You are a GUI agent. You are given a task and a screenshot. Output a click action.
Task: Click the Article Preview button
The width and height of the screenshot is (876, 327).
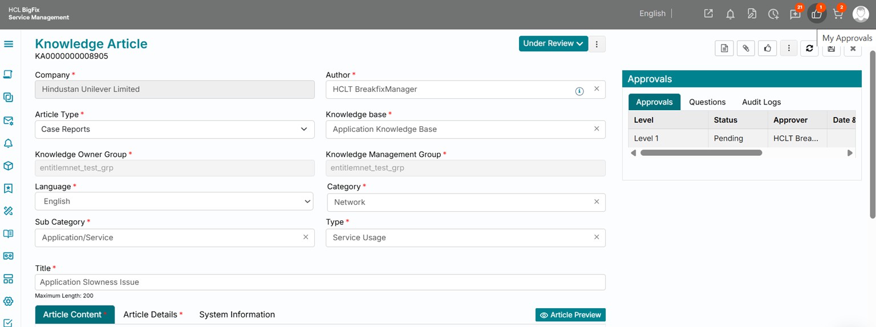[570, 315]
